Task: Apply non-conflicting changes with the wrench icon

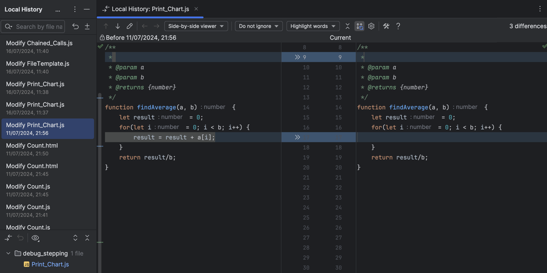Action: coord(386,26)
